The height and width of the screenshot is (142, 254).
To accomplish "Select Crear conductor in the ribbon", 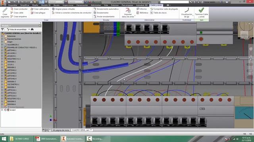I will click(19, 9).
